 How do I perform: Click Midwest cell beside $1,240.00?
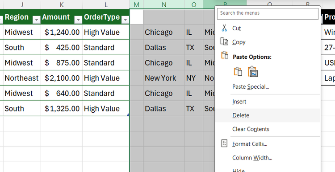[x=22, y=32]
